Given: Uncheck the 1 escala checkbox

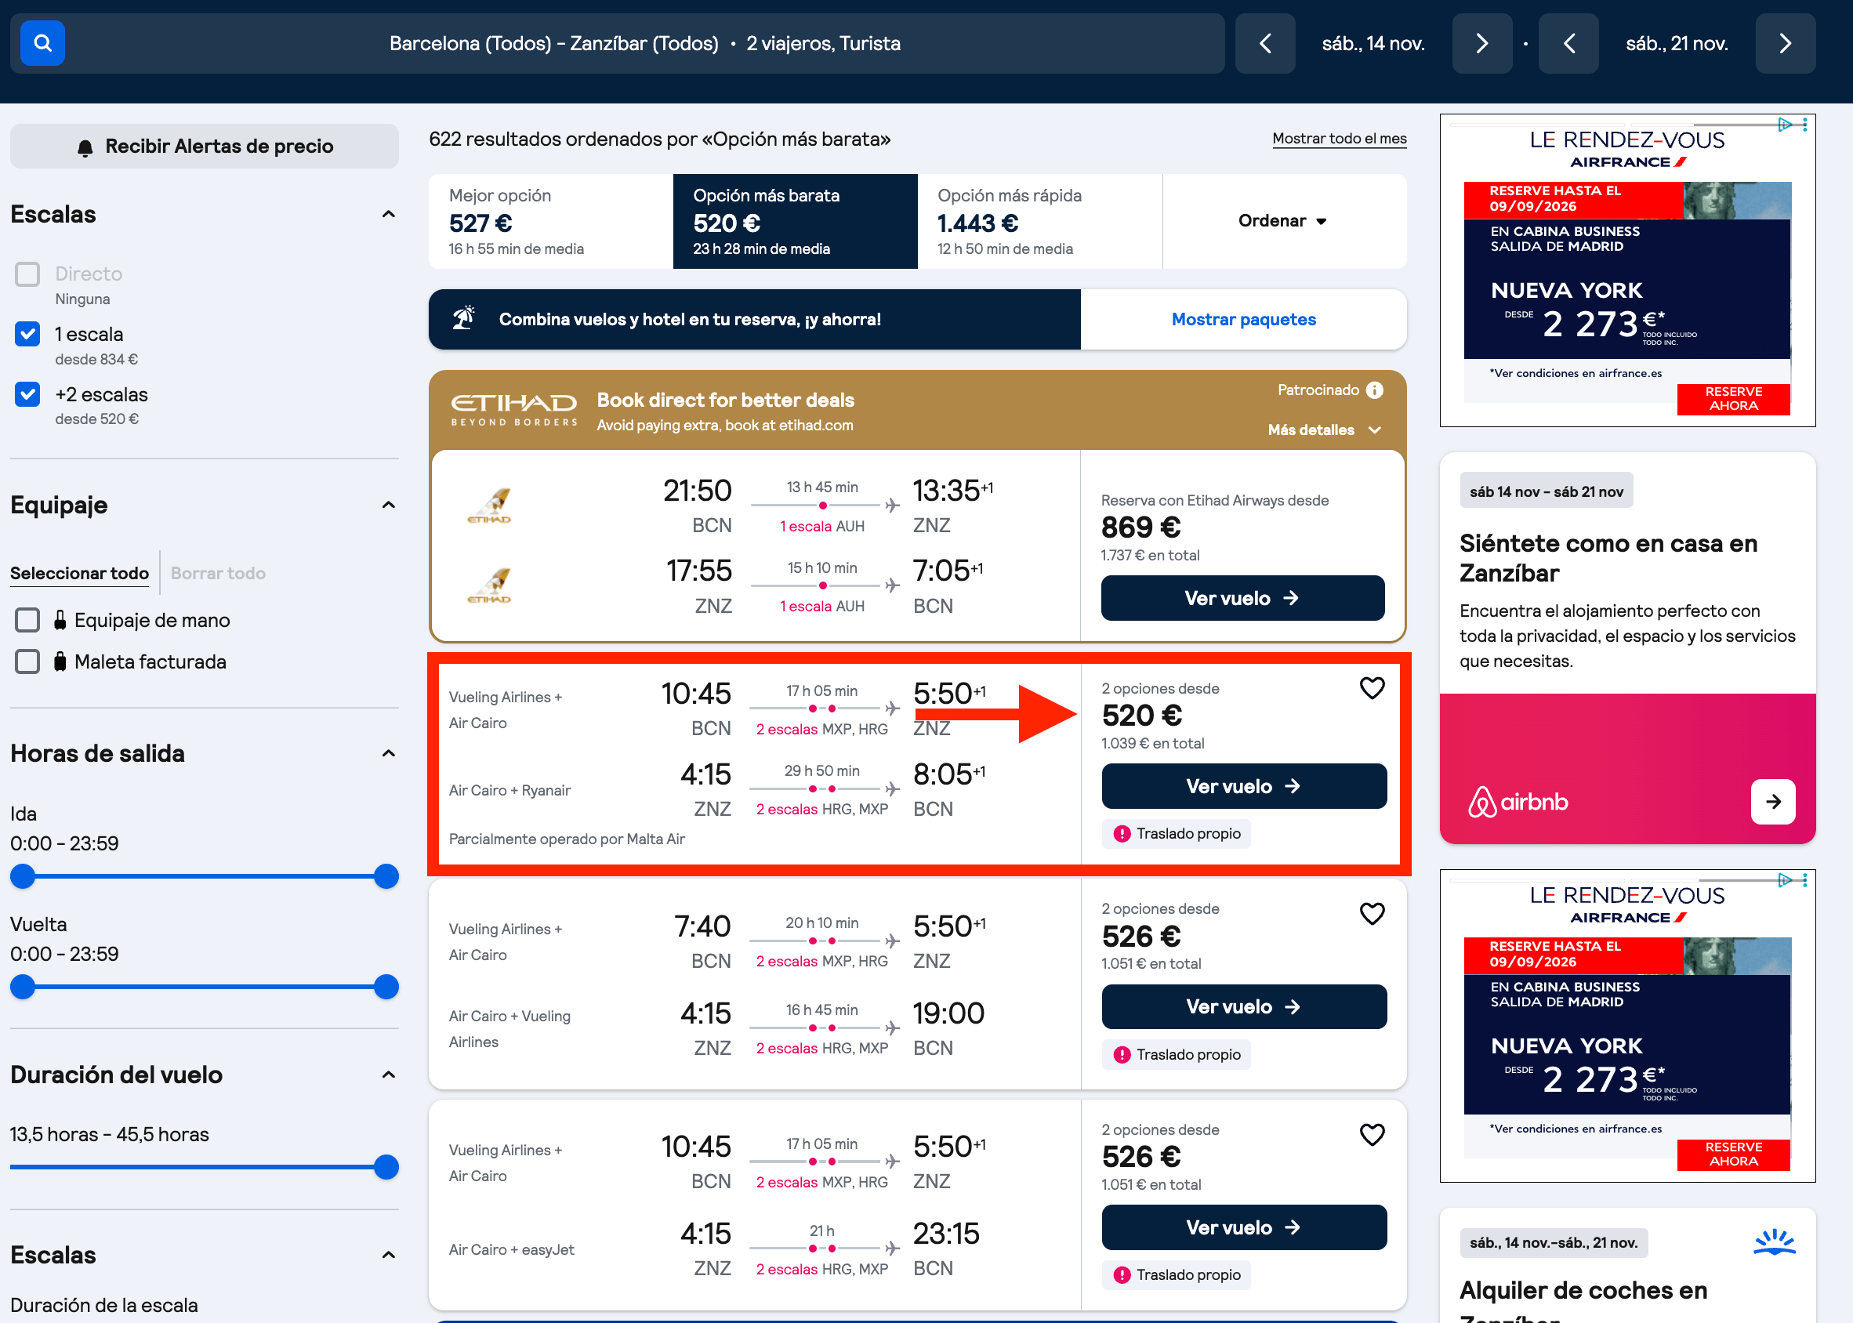Looking at the screenshot, I should coord(27,334).
